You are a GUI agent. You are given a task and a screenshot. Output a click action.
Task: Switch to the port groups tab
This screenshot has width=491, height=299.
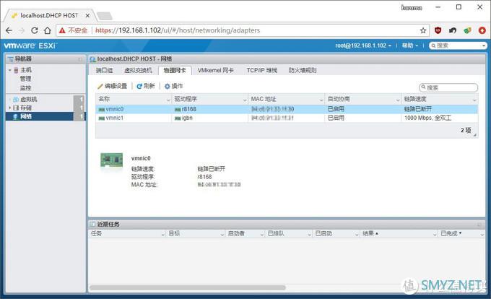tap(104, 71)
